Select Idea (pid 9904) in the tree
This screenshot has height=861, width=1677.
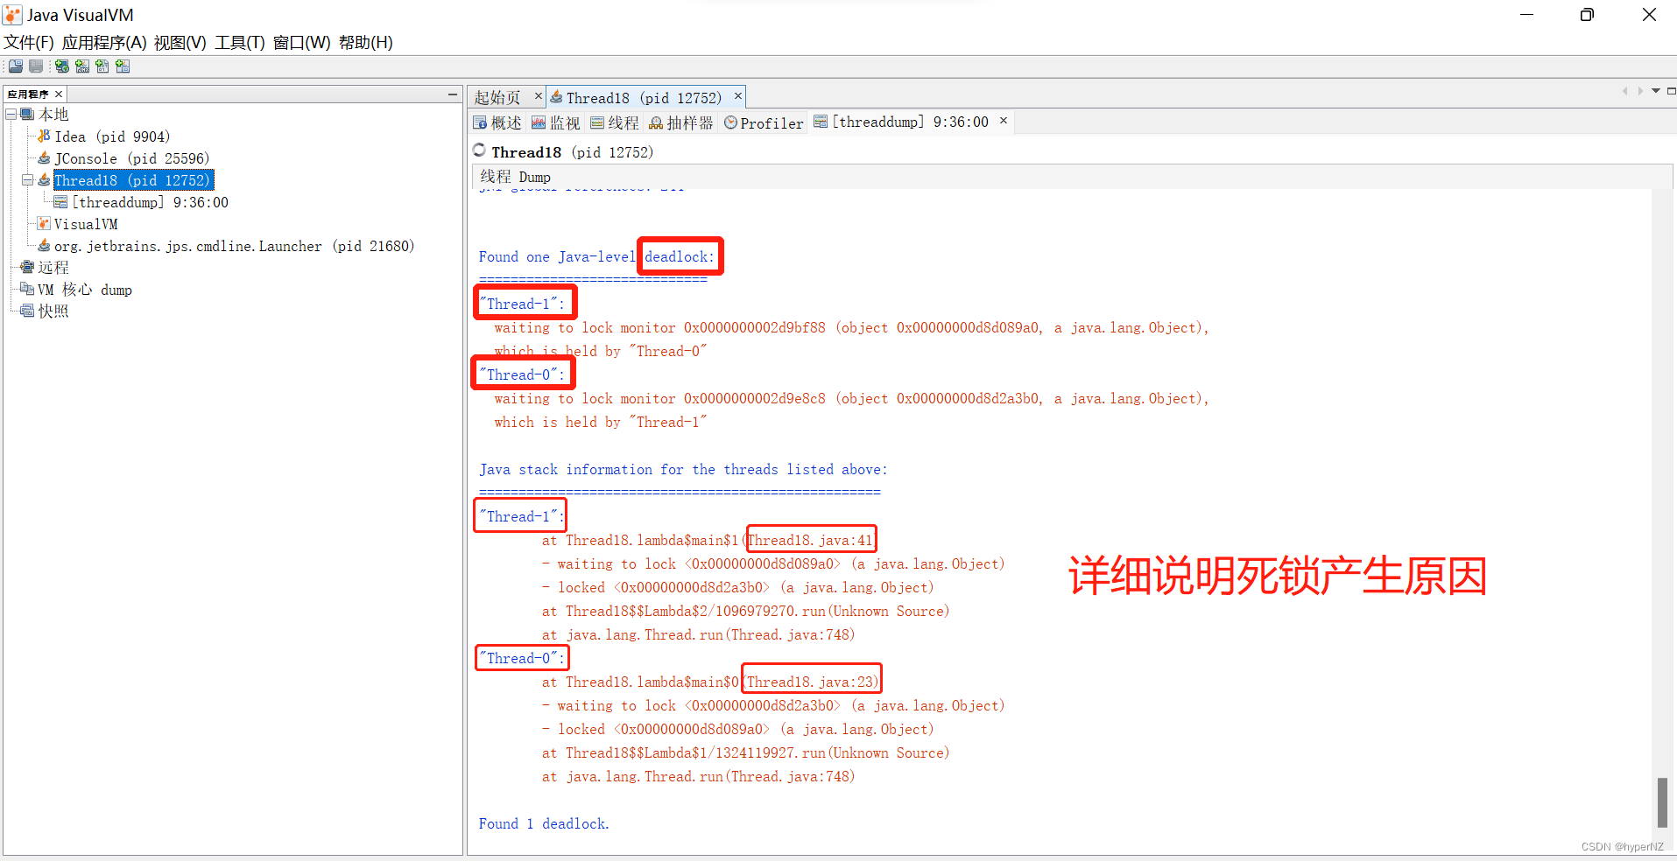[112, 136]
